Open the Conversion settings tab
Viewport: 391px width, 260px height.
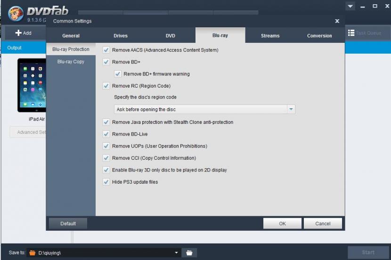tap(319, 36)
